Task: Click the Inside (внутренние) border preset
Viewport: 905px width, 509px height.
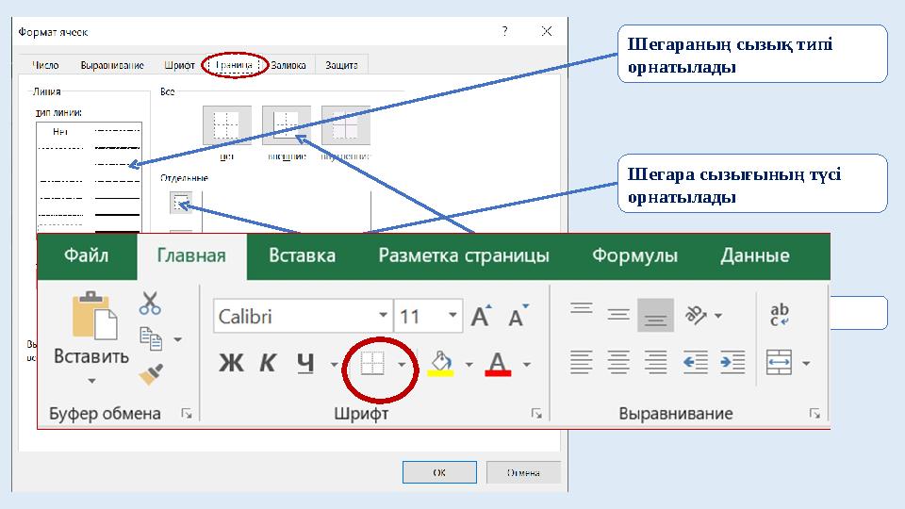Action: click(346, 125)
